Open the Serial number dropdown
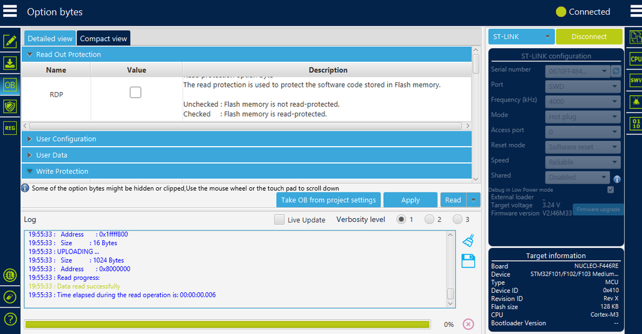Viewport: 642px width, 334px height. click(577, 71)
